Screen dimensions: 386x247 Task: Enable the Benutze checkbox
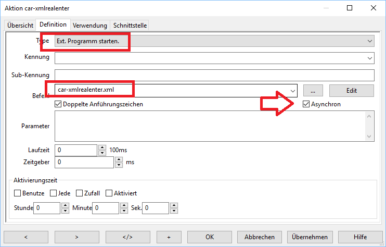point(18,193)
